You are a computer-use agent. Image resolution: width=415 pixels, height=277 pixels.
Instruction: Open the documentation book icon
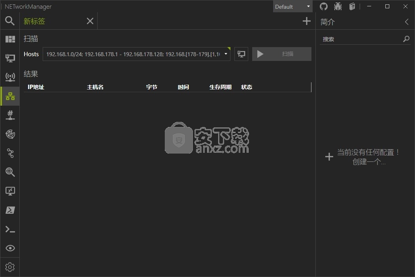click(x=352, y=6)
